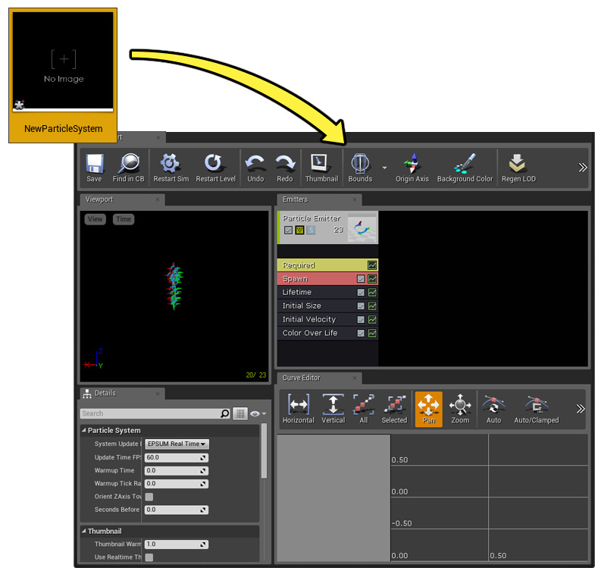Select the Color Over Life module
This screenshot has height=568, width=595.
[327, 333]
